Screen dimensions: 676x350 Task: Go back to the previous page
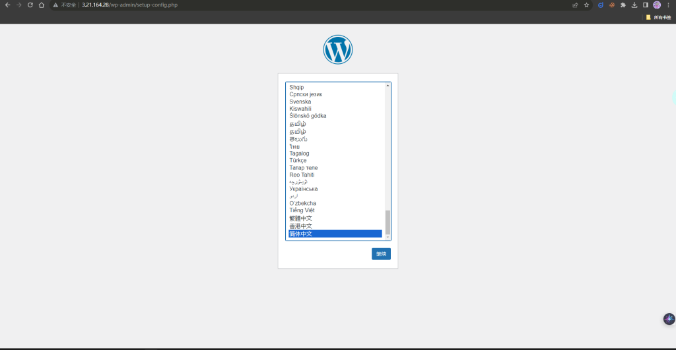tap(7, 5)
